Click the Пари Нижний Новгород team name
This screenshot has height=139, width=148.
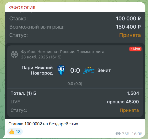(x=37, y=70)
